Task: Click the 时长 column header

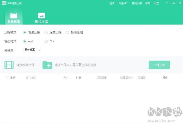Action: (78, 78)
